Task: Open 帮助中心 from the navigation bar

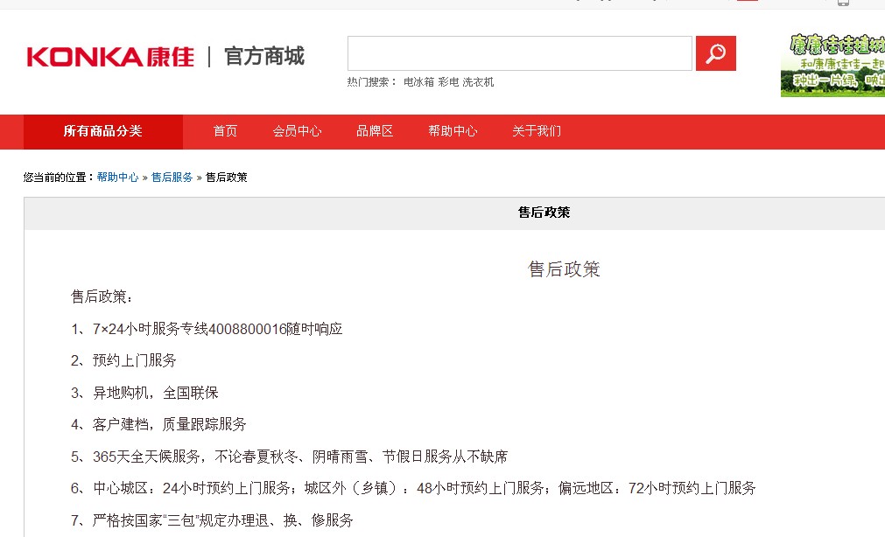Action: (452, 130)
